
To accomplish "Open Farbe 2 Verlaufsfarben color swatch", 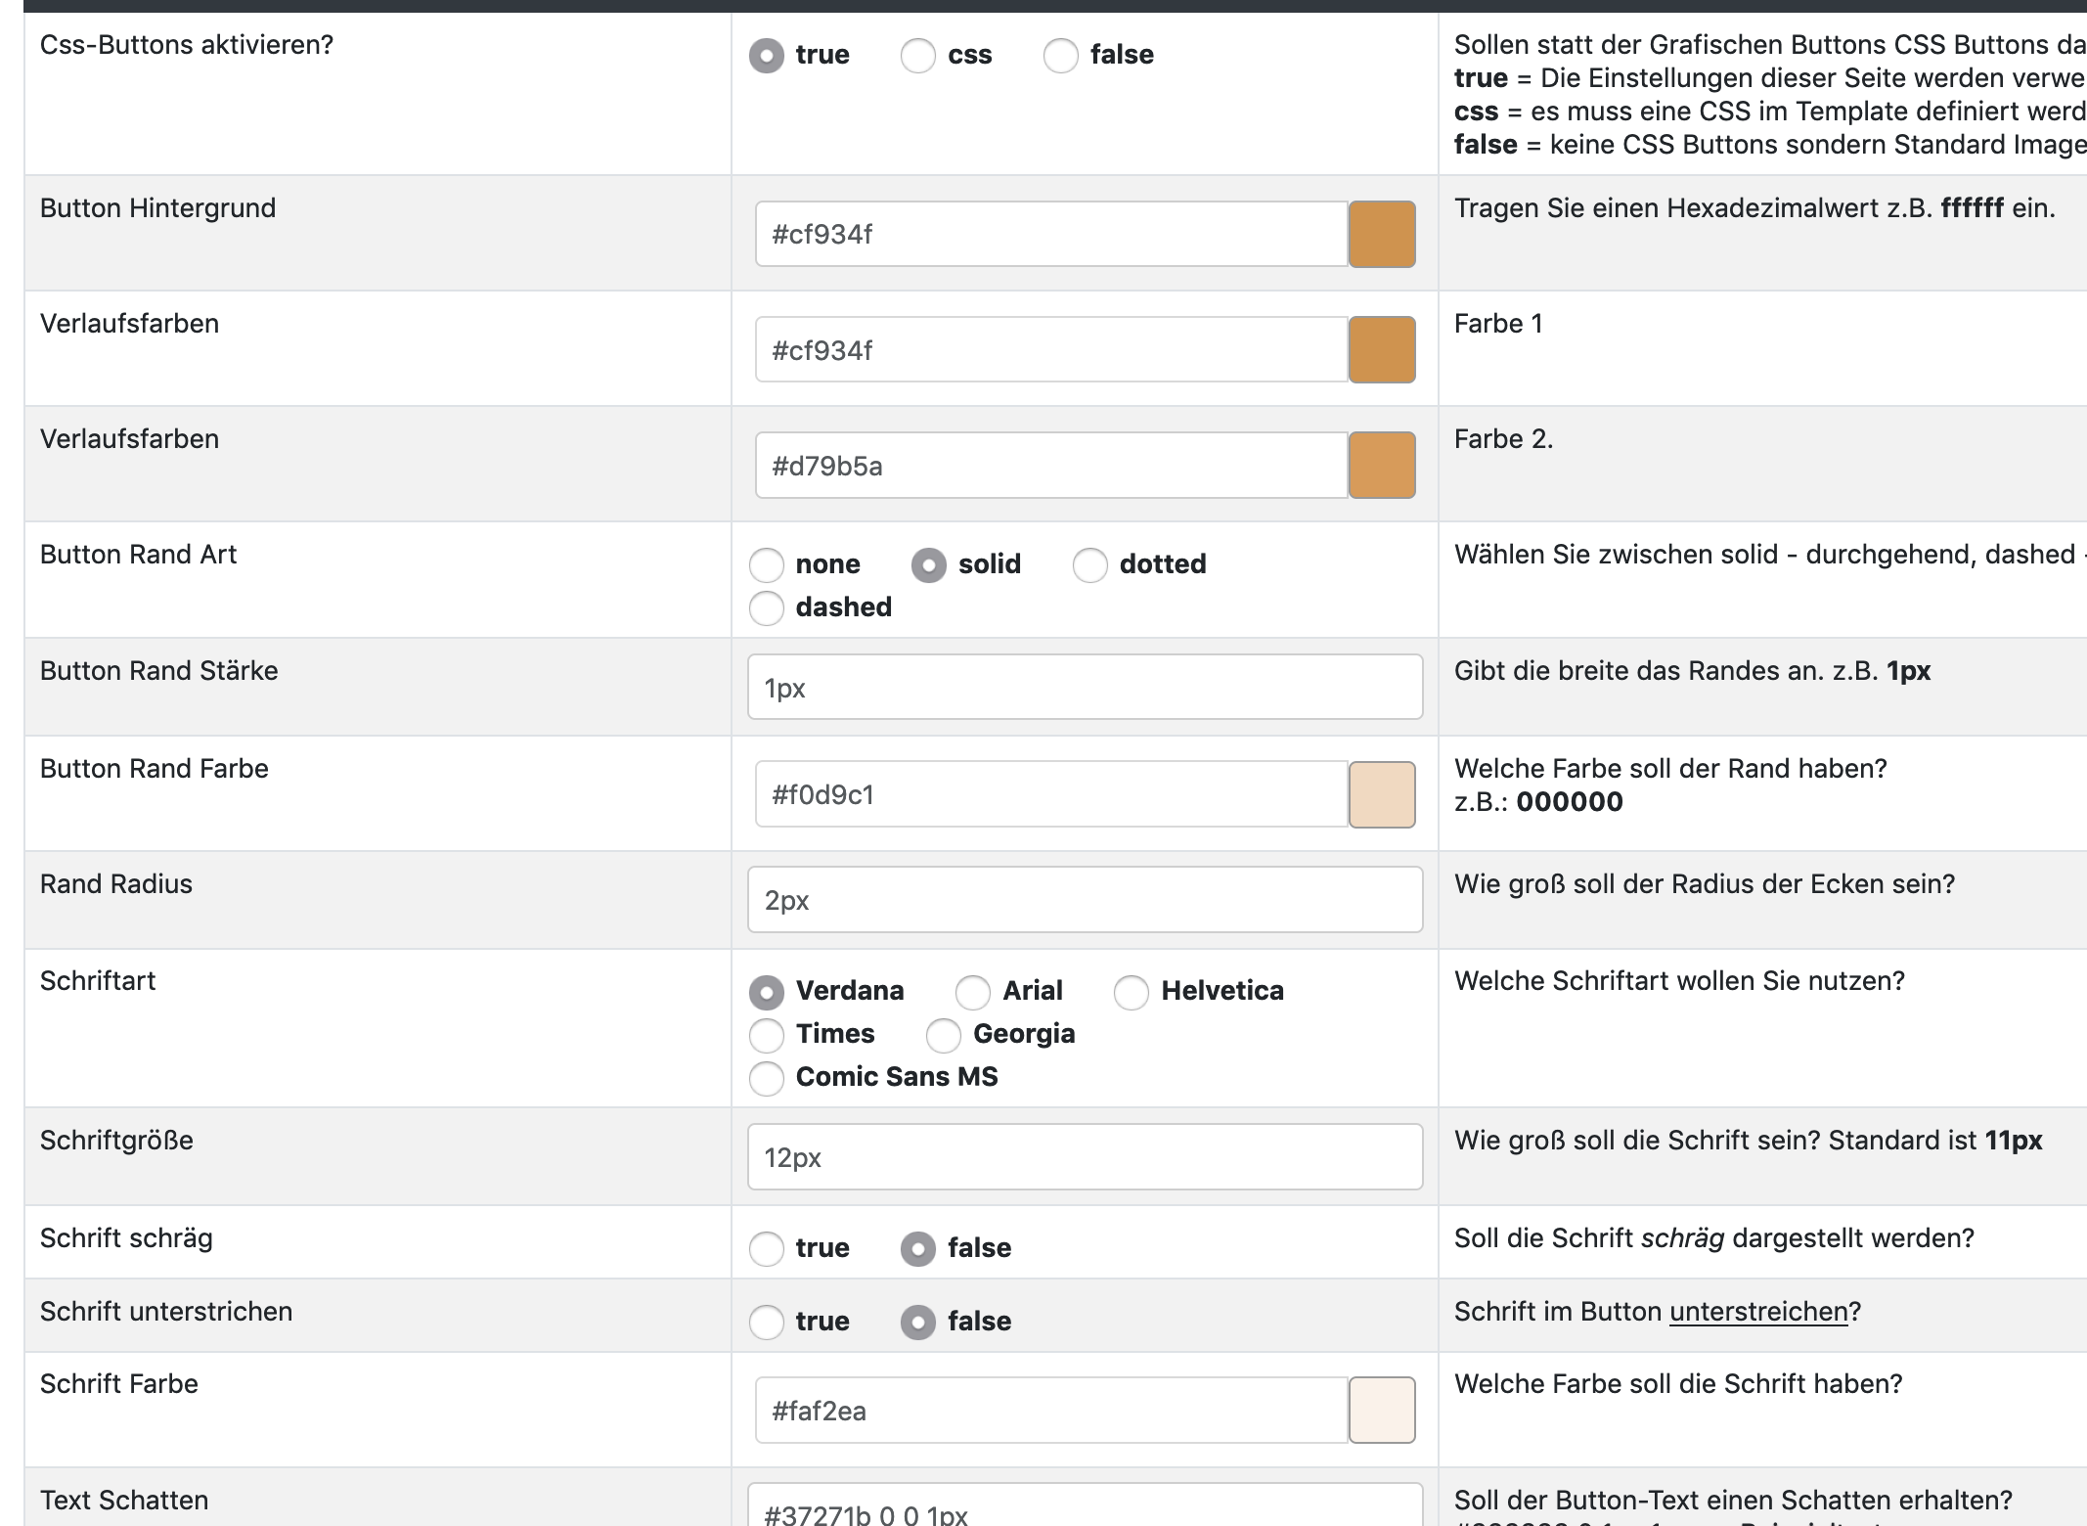I will click(1381, 466).
